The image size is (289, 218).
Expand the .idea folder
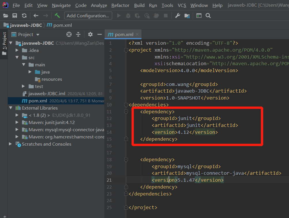[17, 50]
